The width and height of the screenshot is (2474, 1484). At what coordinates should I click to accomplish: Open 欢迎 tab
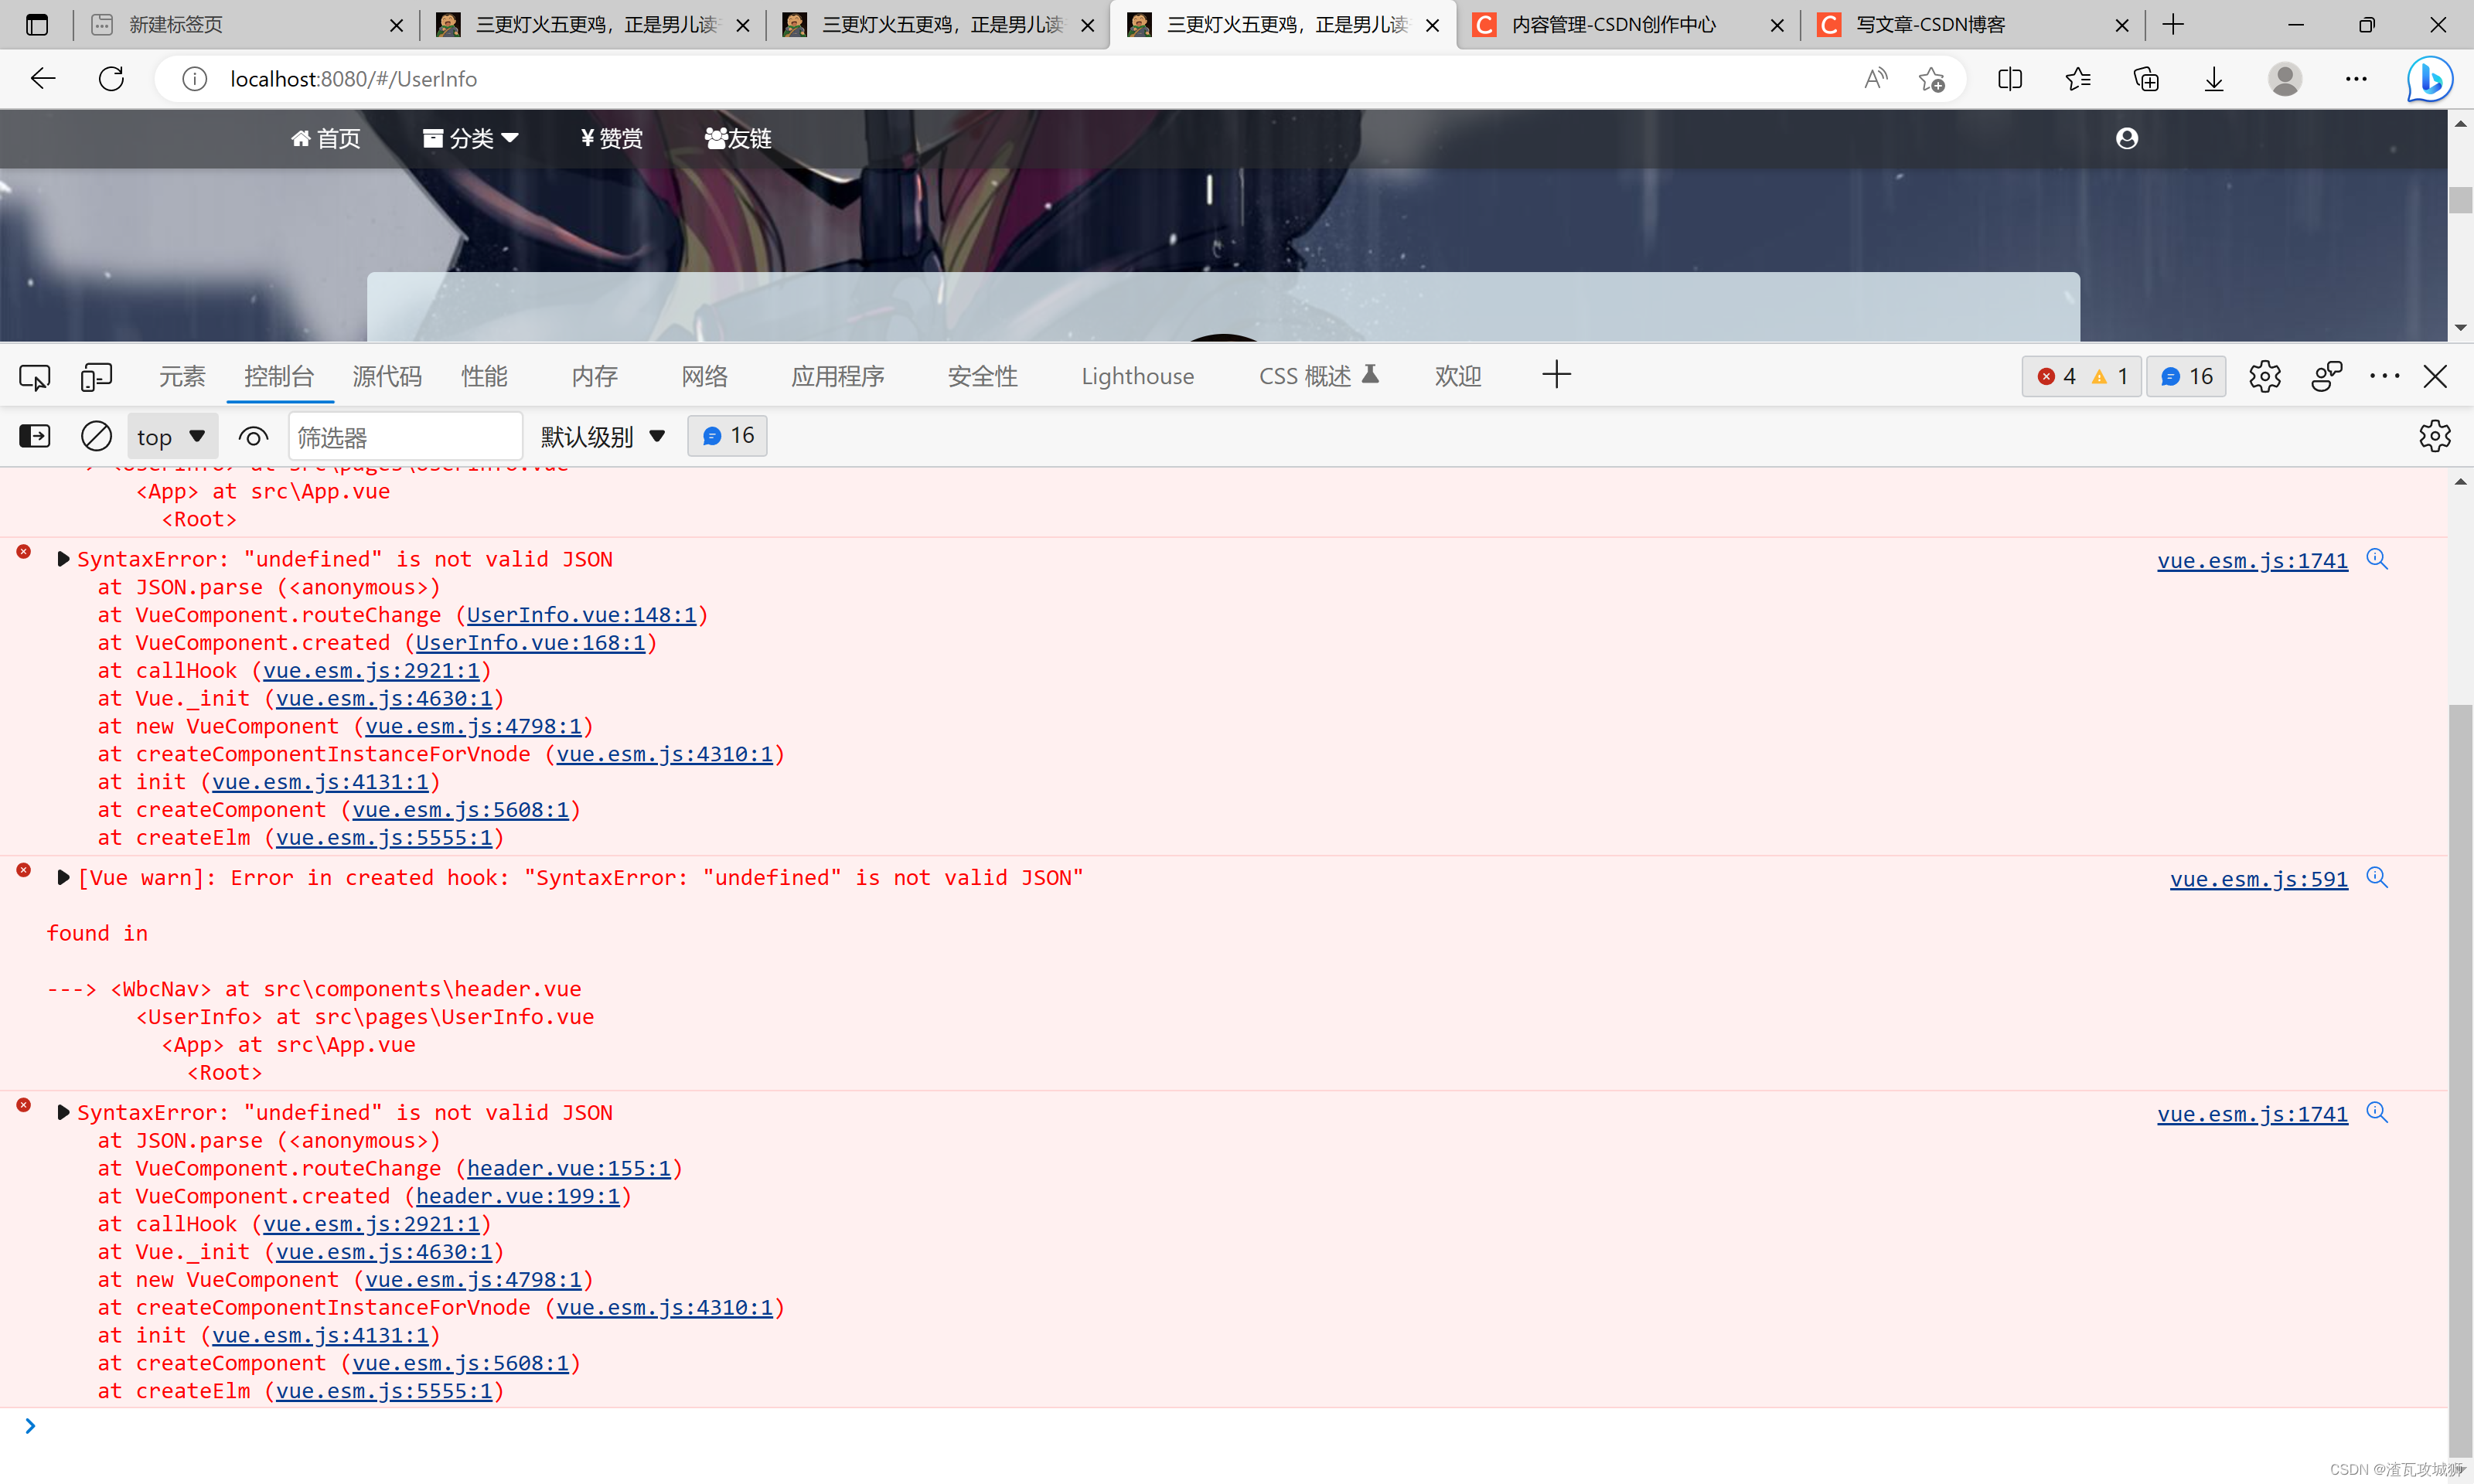click(x=1458, y=376)
